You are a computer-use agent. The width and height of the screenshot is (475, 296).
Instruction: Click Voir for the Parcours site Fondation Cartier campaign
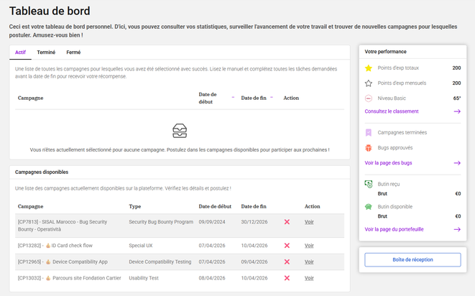pos(309,278)
